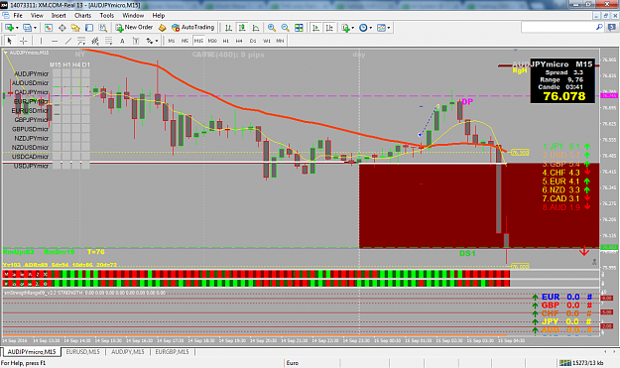The width and height of the screenshot is (620, 368).
Task: Toggle the Terminal panel icon
Action: (x=89, y=28)
